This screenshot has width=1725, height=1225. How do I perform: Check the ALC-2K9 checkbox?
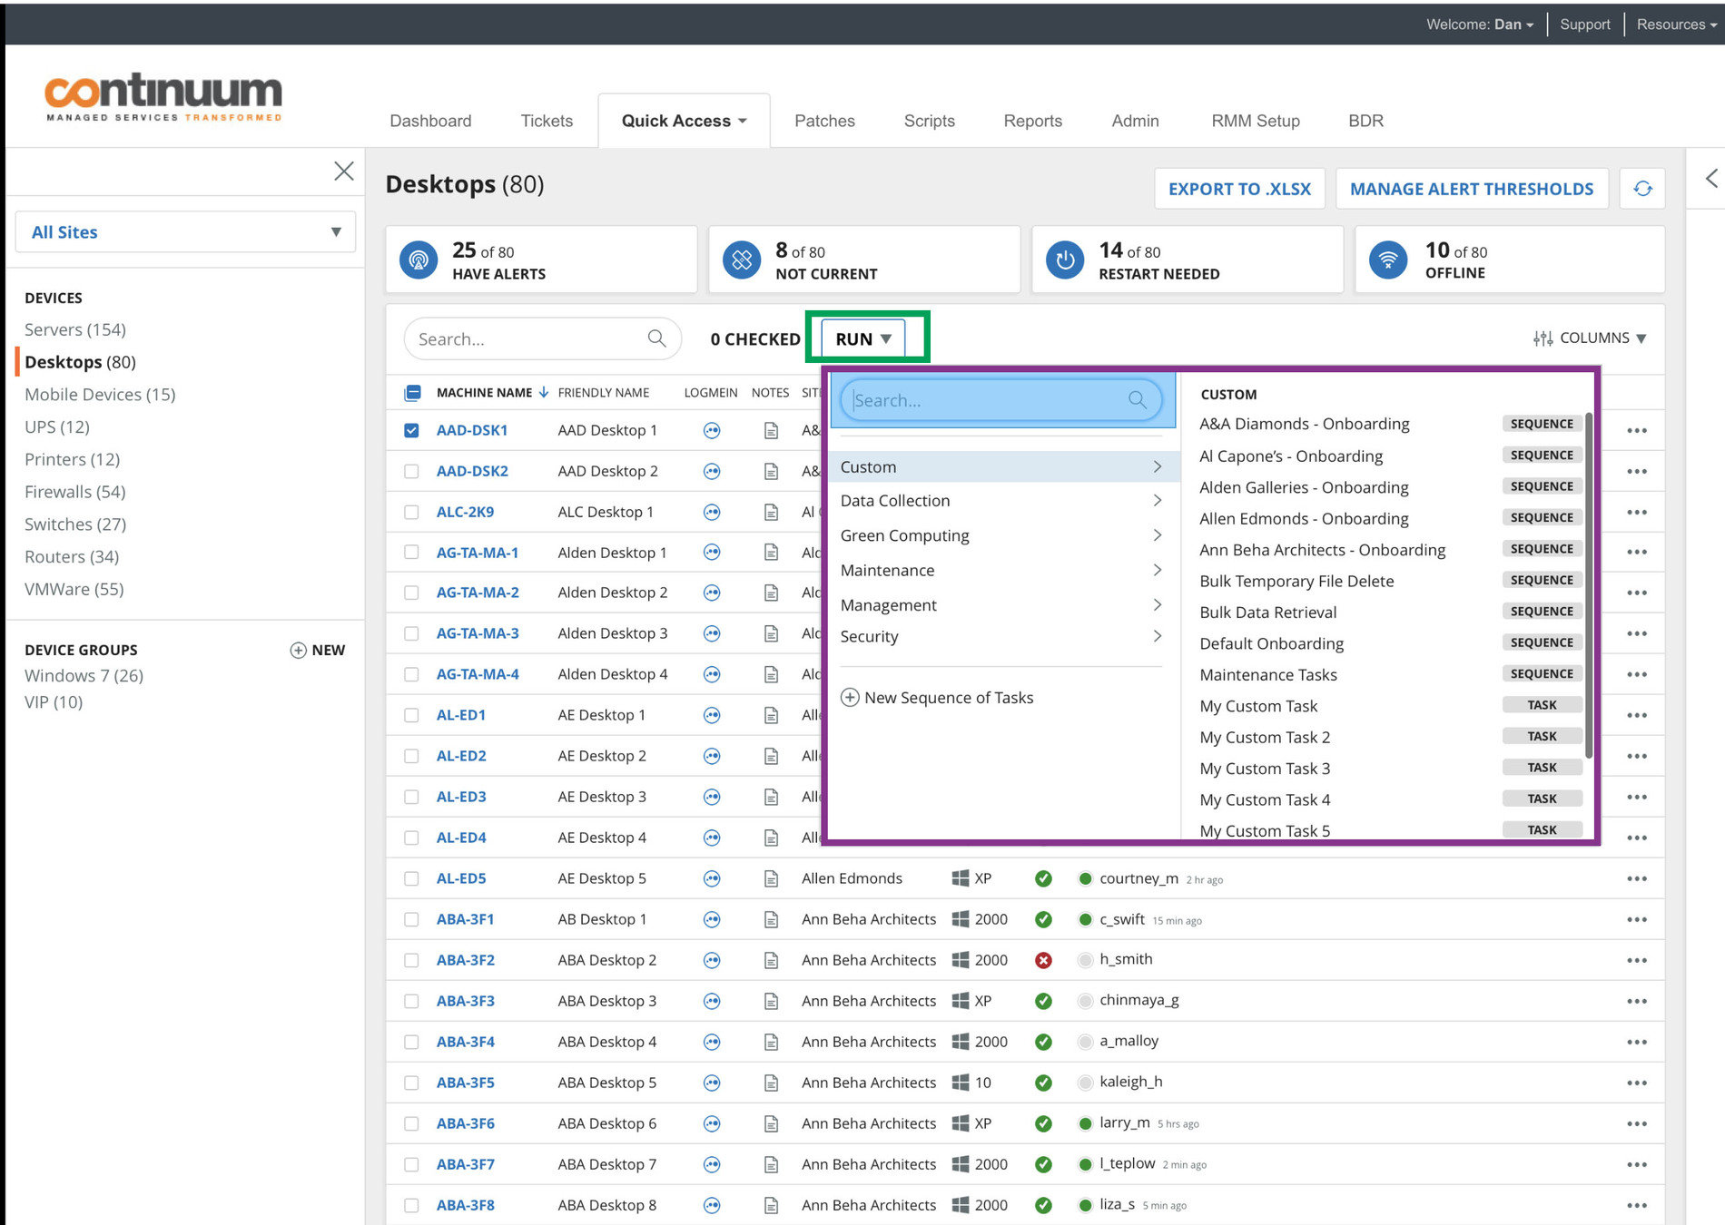411,513
